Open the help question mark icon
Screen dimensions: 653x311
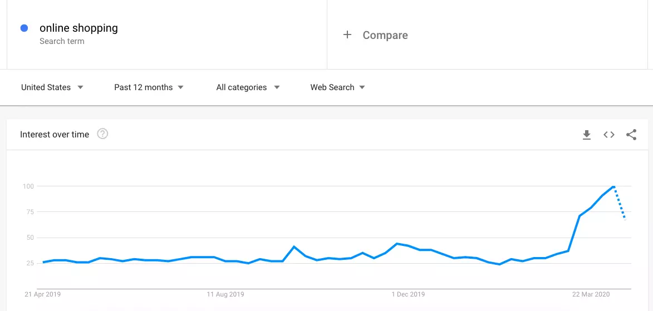point(102,134)
